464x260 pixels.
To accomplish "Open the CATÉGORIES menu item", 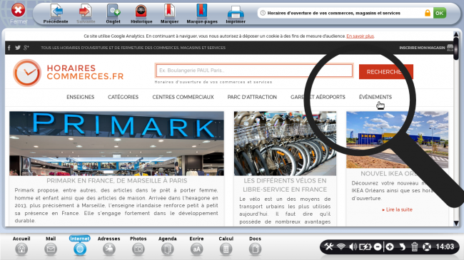I will [x=123, y=97].
